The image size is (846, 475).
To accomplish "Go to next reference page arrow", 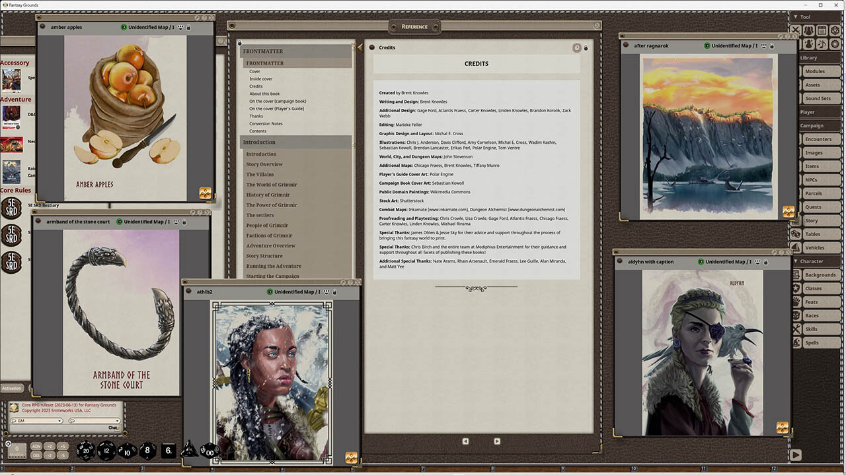I will tap(497, 441).
